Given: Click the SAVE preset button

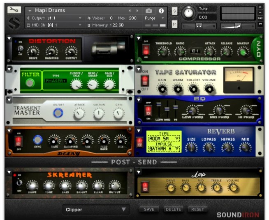Looking at the screenshot, I should 149,209.
